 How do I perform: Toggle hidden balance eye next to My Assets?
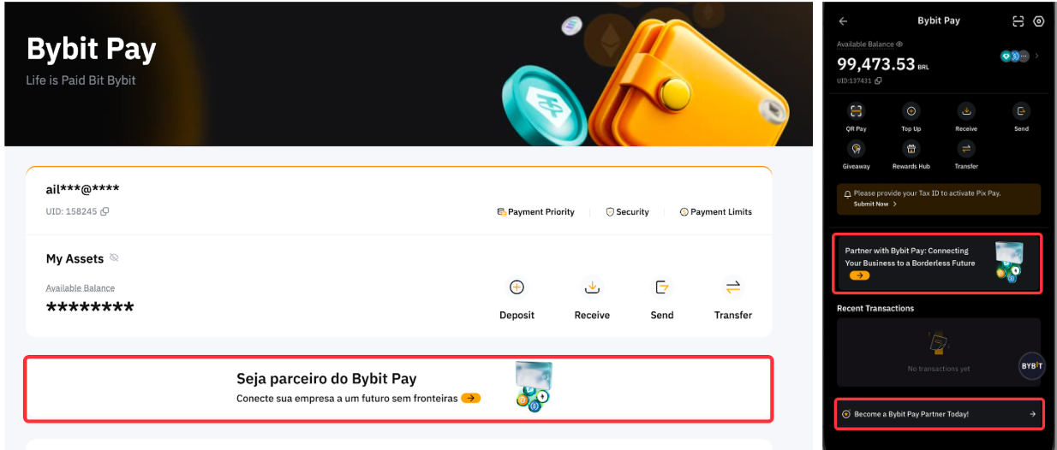pyautogui.click(x=114, y=258)
